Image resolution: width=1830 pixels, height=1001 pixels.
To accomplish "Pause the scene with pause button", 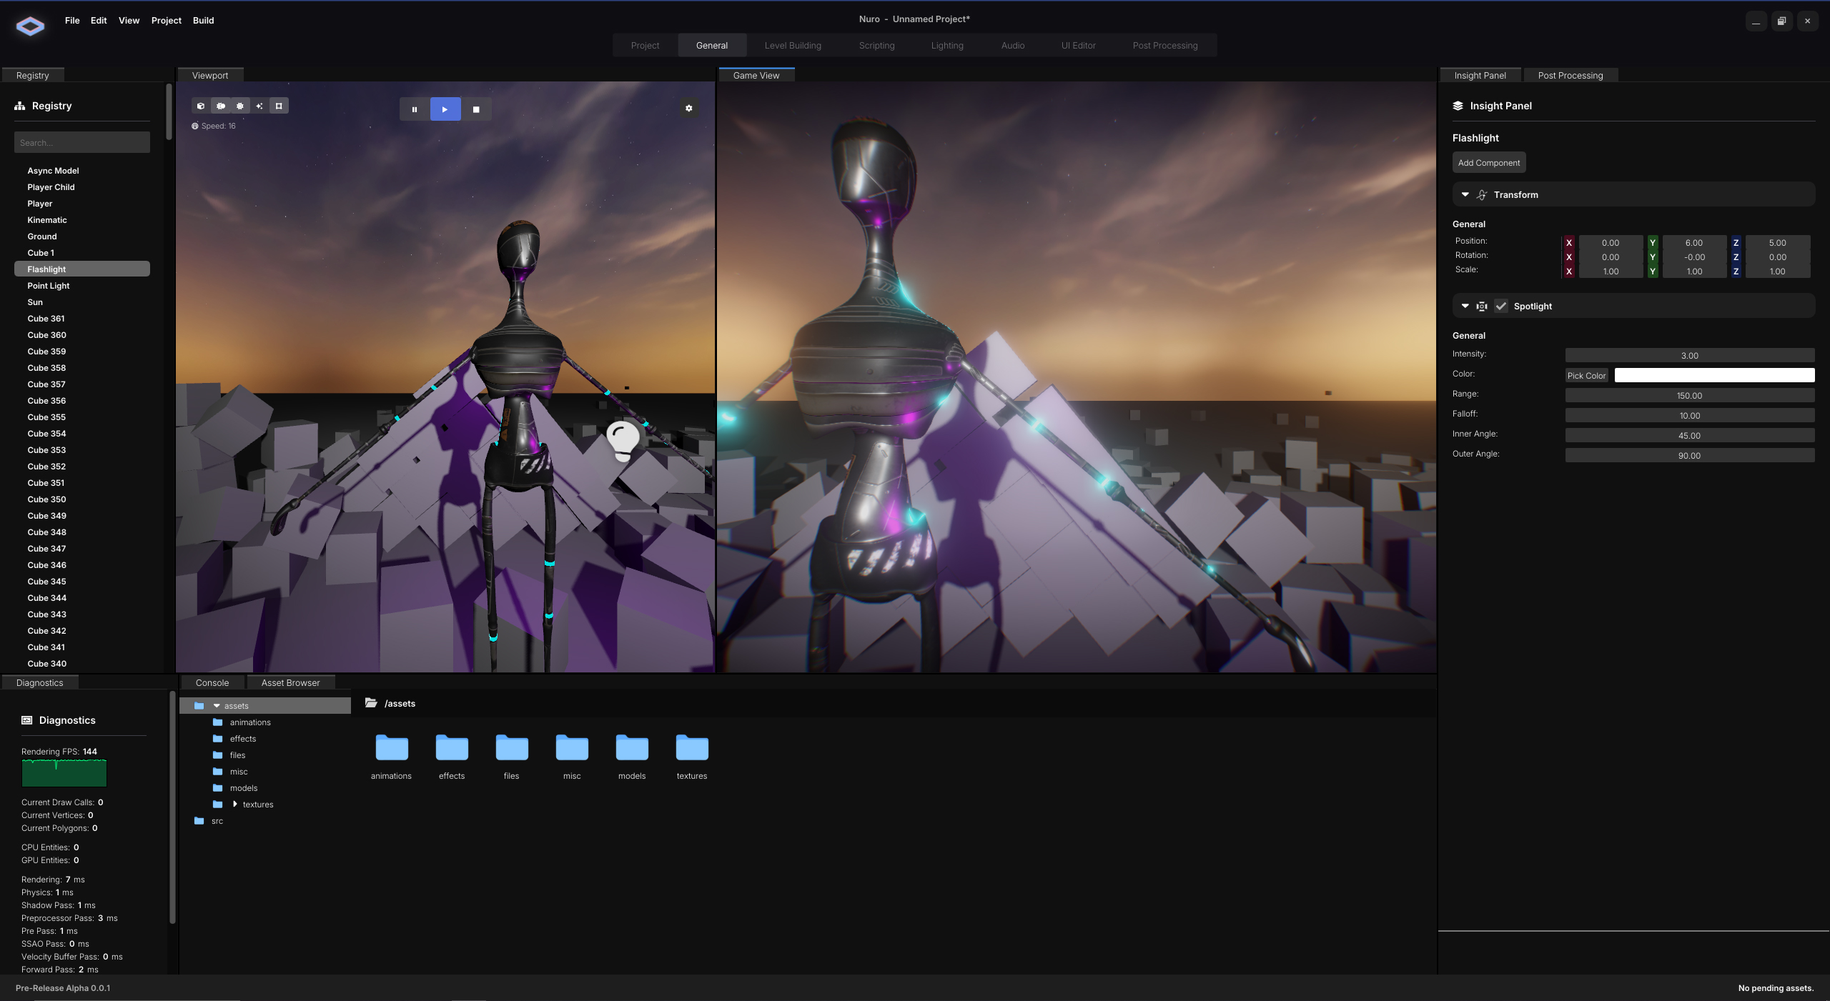I will point(414,109).
